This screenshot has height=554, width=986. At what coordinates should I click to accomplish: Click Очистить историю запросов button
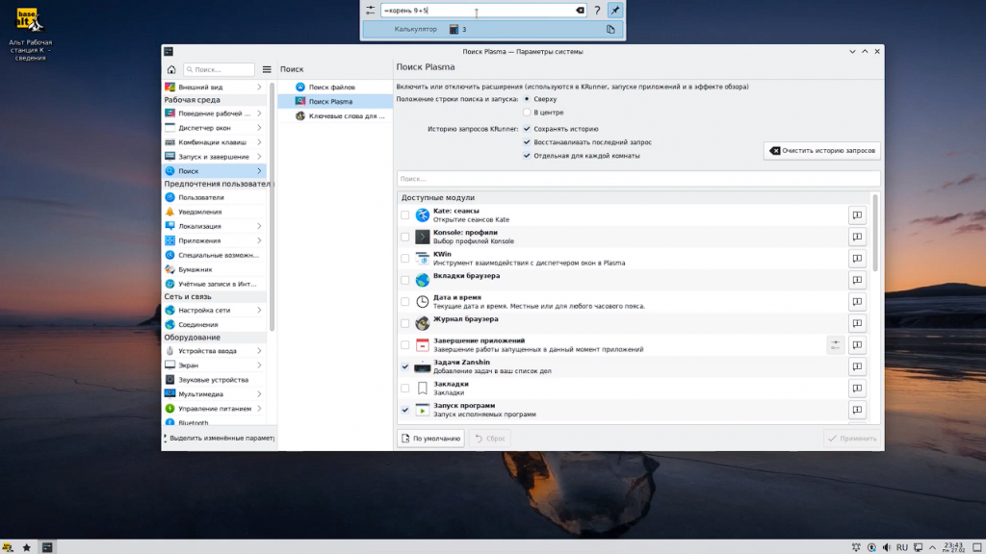coord(822,151)
